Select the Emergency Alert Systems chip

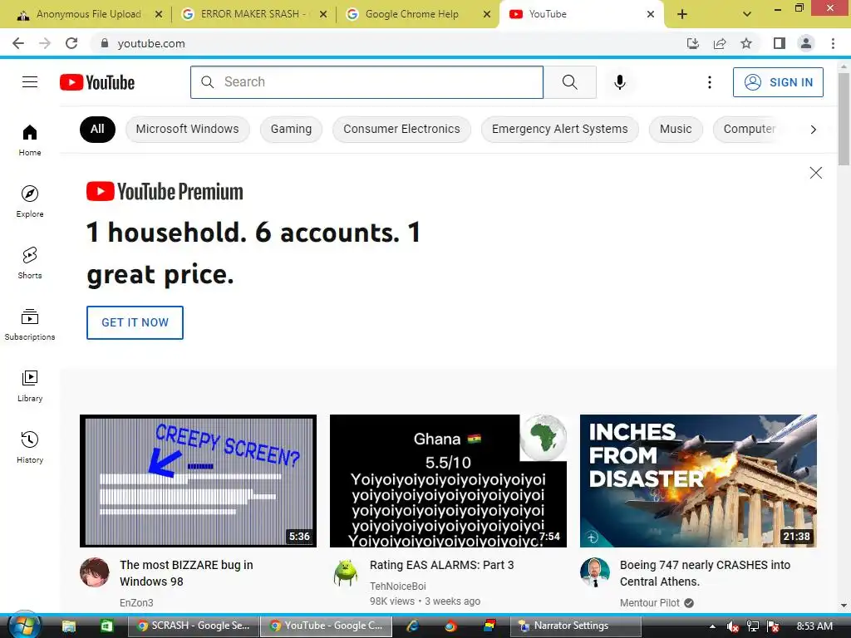pyautogui.click(x=559, y=129)
